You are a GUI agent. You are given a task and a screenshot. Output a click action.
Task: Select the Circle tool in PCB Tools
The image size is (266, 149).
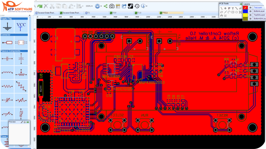point(237,12)
